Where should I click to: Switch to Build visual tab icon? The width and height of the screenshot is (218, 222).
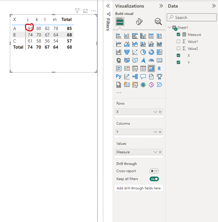[120, 22]
